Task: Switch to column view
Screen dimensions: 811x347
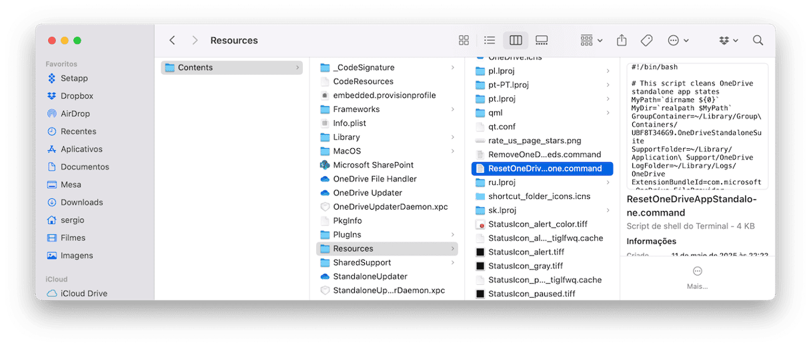Action: coord(516,40)
